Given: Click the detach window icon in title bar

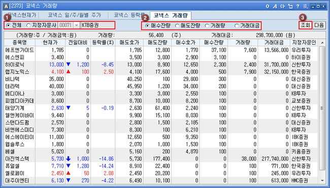Looking at the screenshot, I should tap(290, 6).
